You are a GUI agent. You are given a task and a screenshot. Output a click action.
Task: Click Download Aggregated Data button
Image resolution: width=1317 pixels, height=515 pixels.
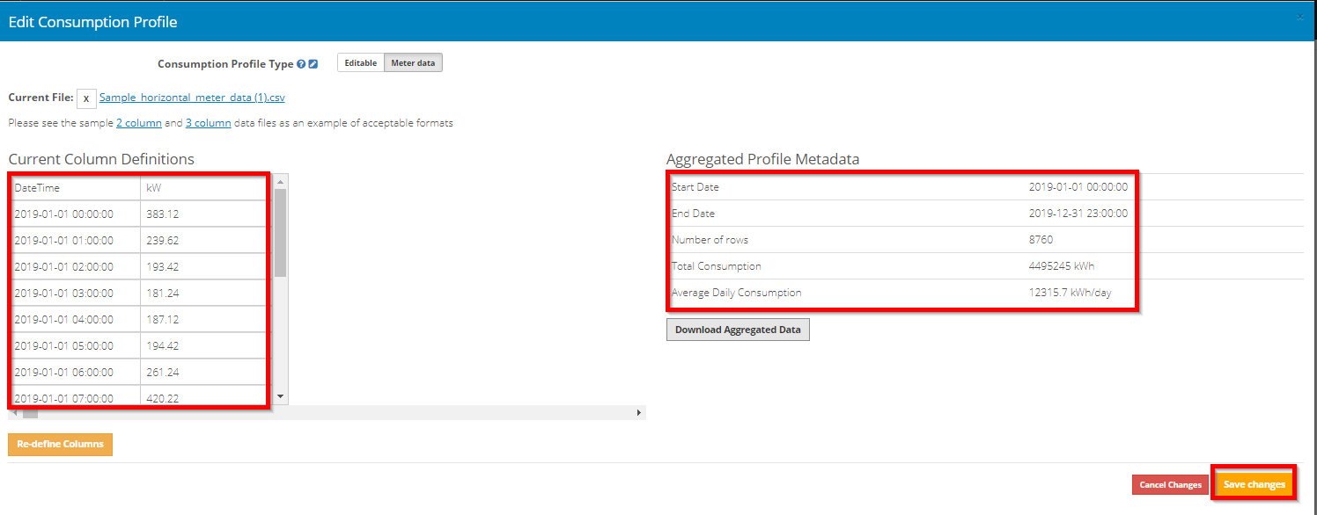pyautogui.click(x=738, y=330)
